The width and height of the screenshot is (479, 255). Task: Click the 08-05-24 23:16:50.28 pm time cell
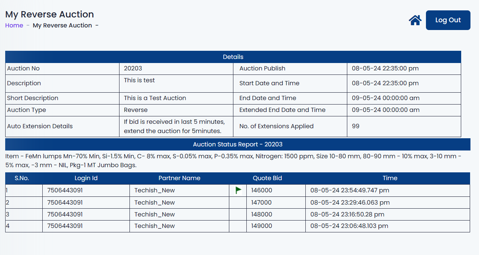pos(347,215)
